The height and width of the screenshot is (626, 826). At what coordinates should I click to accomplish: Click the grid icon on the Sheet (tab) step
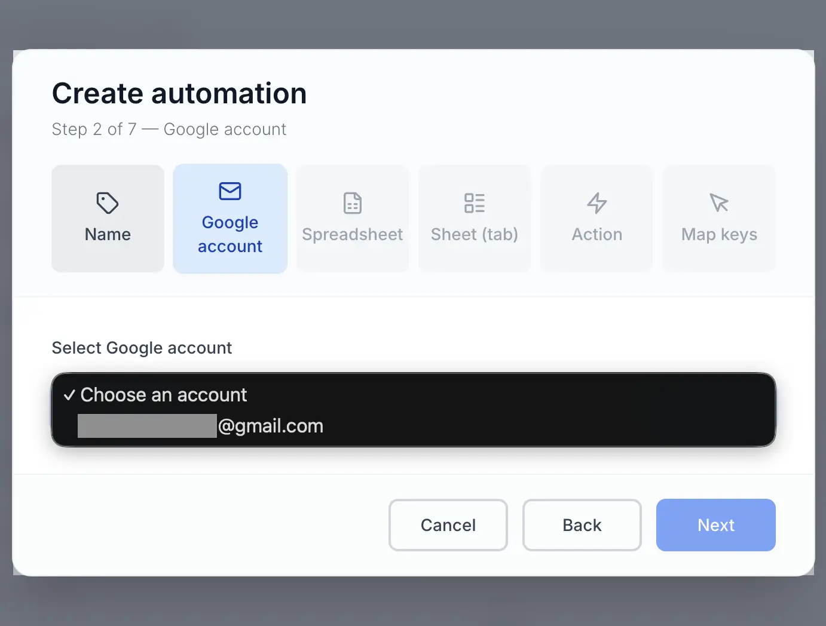474,203
